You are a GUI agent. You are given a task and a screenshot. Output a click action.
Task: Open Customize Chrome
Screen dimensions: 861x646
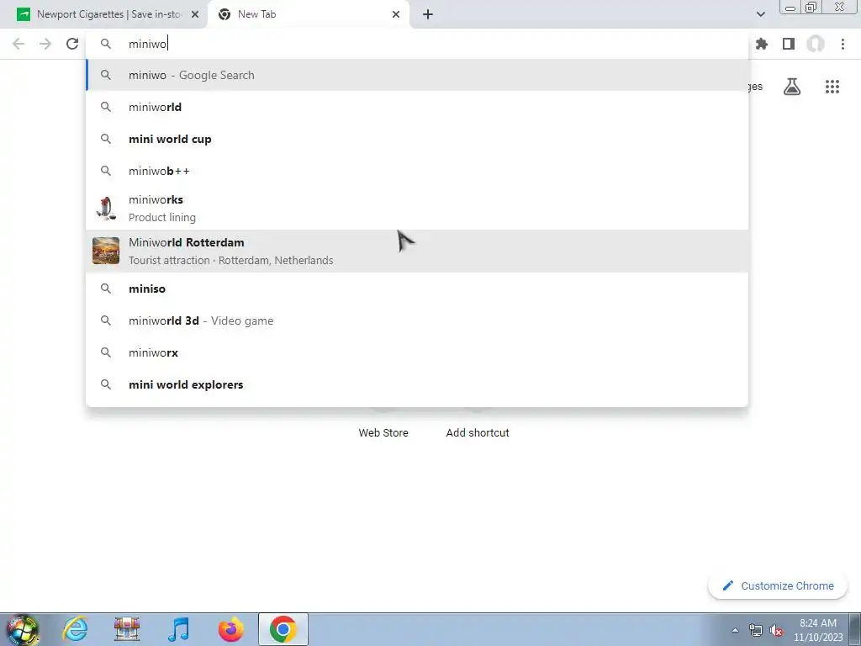coord(778,585)
